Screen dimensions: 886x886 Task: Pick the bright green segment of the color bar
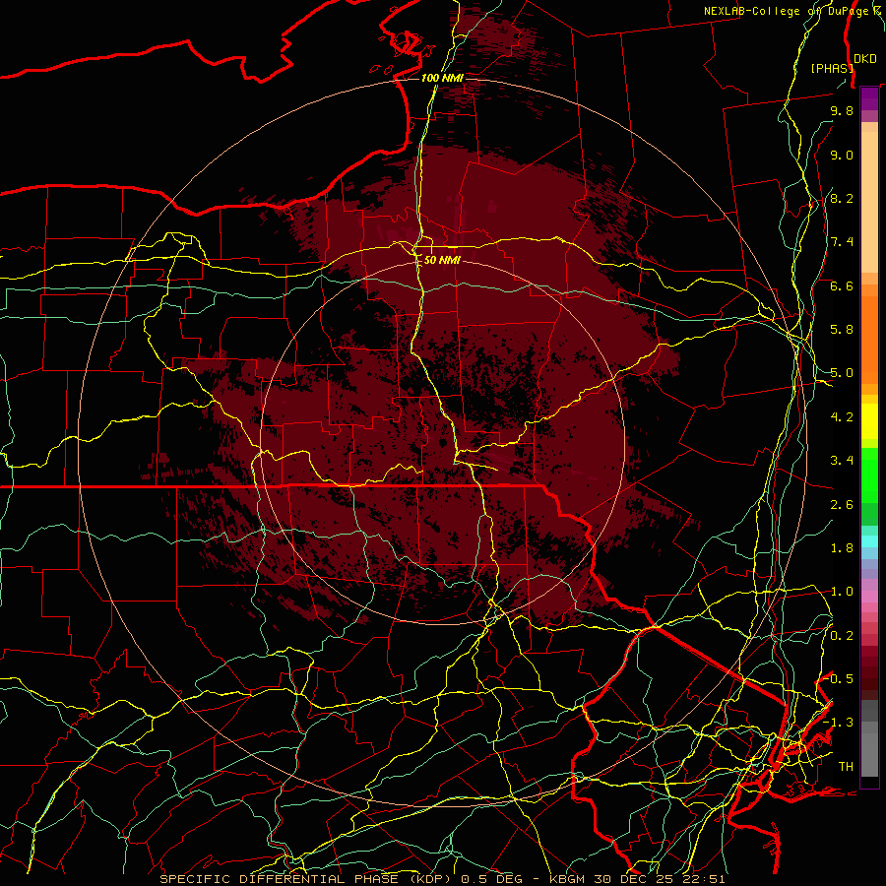(869, 475)
